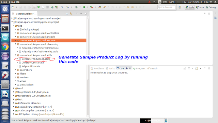This screenshot has height=123, width=218.
Task: Click the Quick Access input field
Action: [166, 7]
